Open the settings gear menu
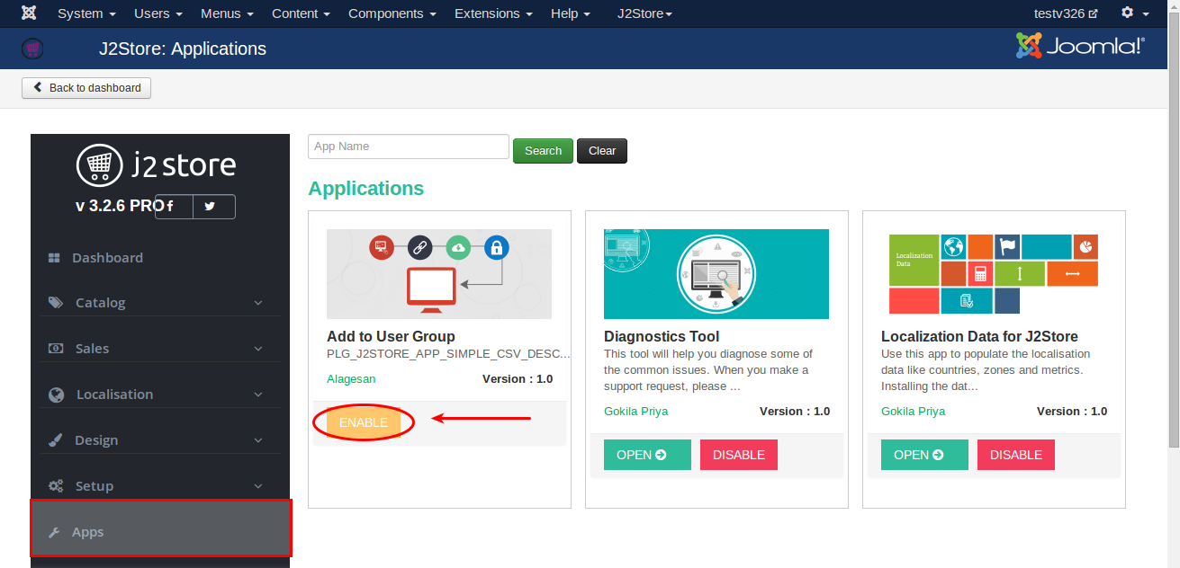 click(x=1134, y=13)
